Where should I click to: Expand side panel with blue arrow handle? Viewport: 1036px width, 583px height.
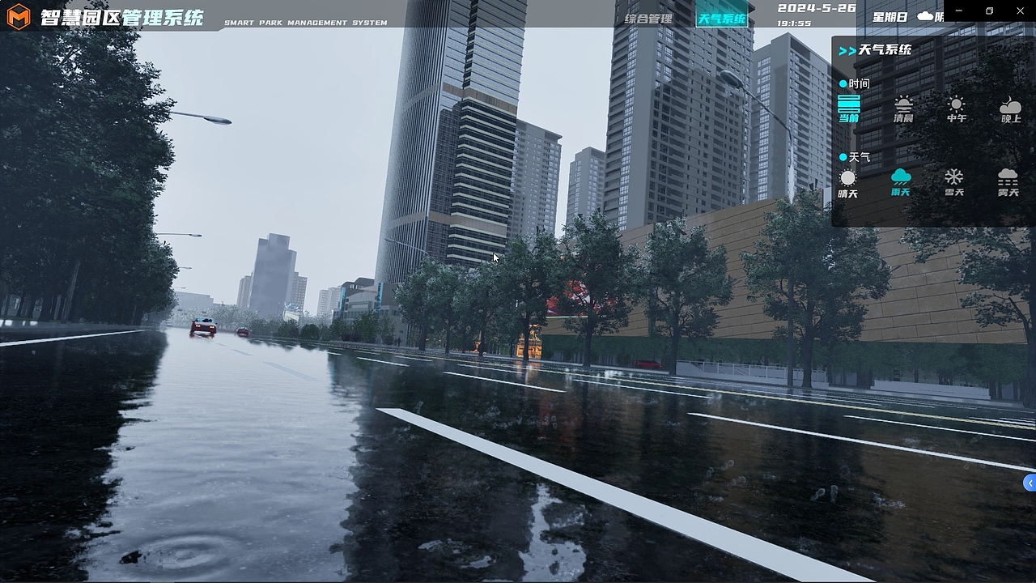1030,483
